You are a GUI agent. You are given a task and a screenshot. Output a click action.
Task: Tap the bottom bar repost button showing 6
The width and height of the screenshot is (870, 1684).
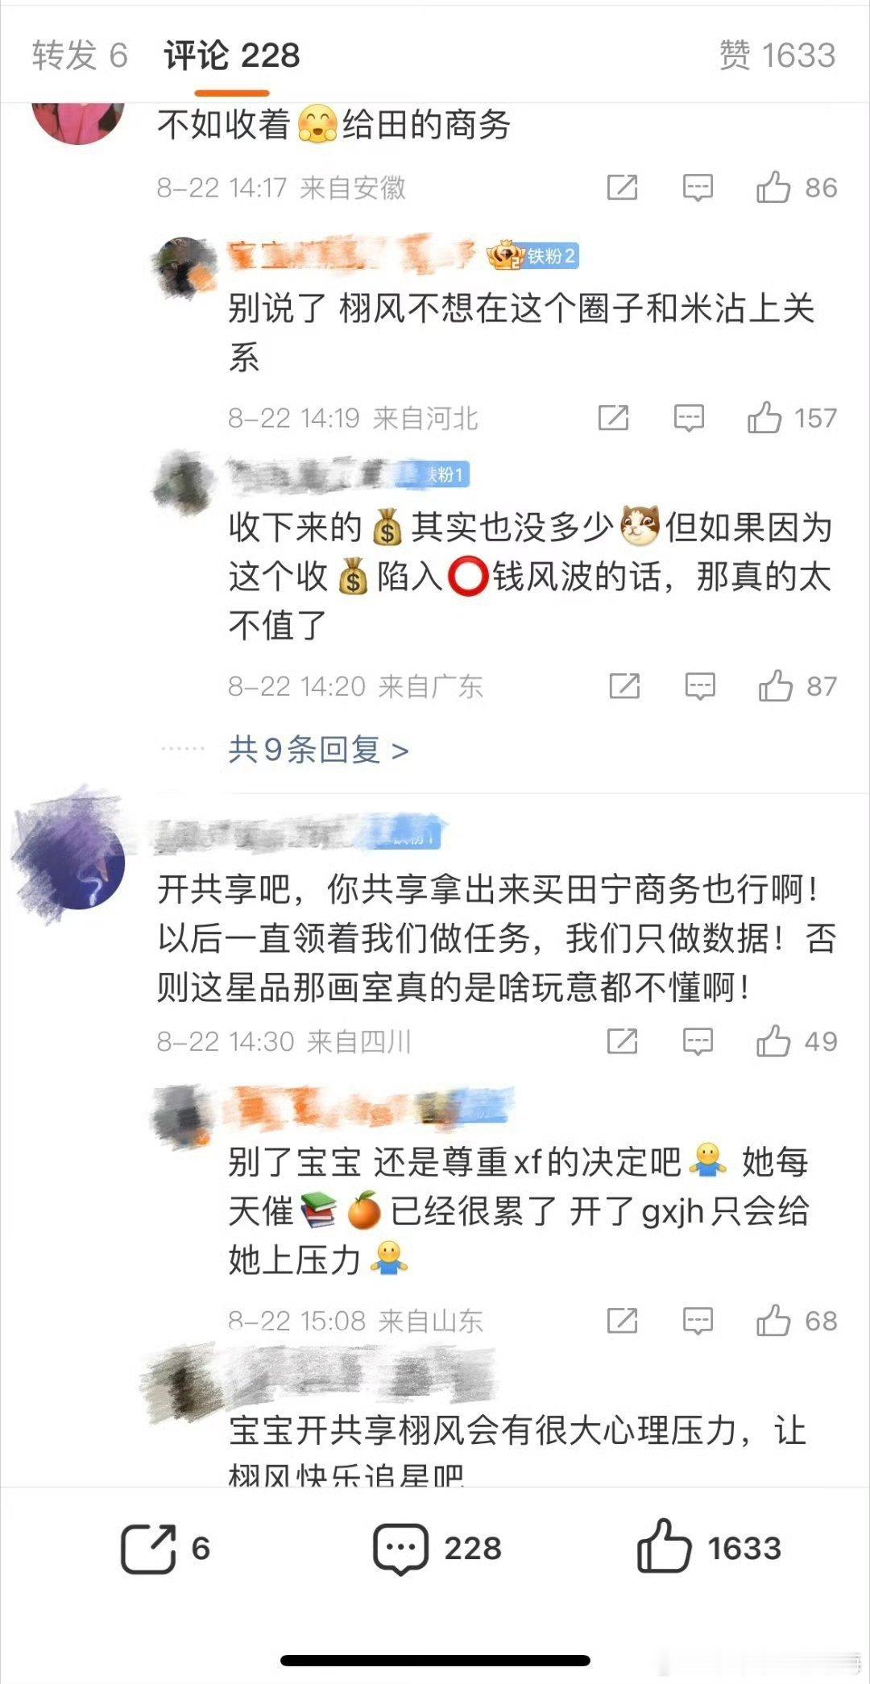pyautogui.click(x=165, y=1548)
